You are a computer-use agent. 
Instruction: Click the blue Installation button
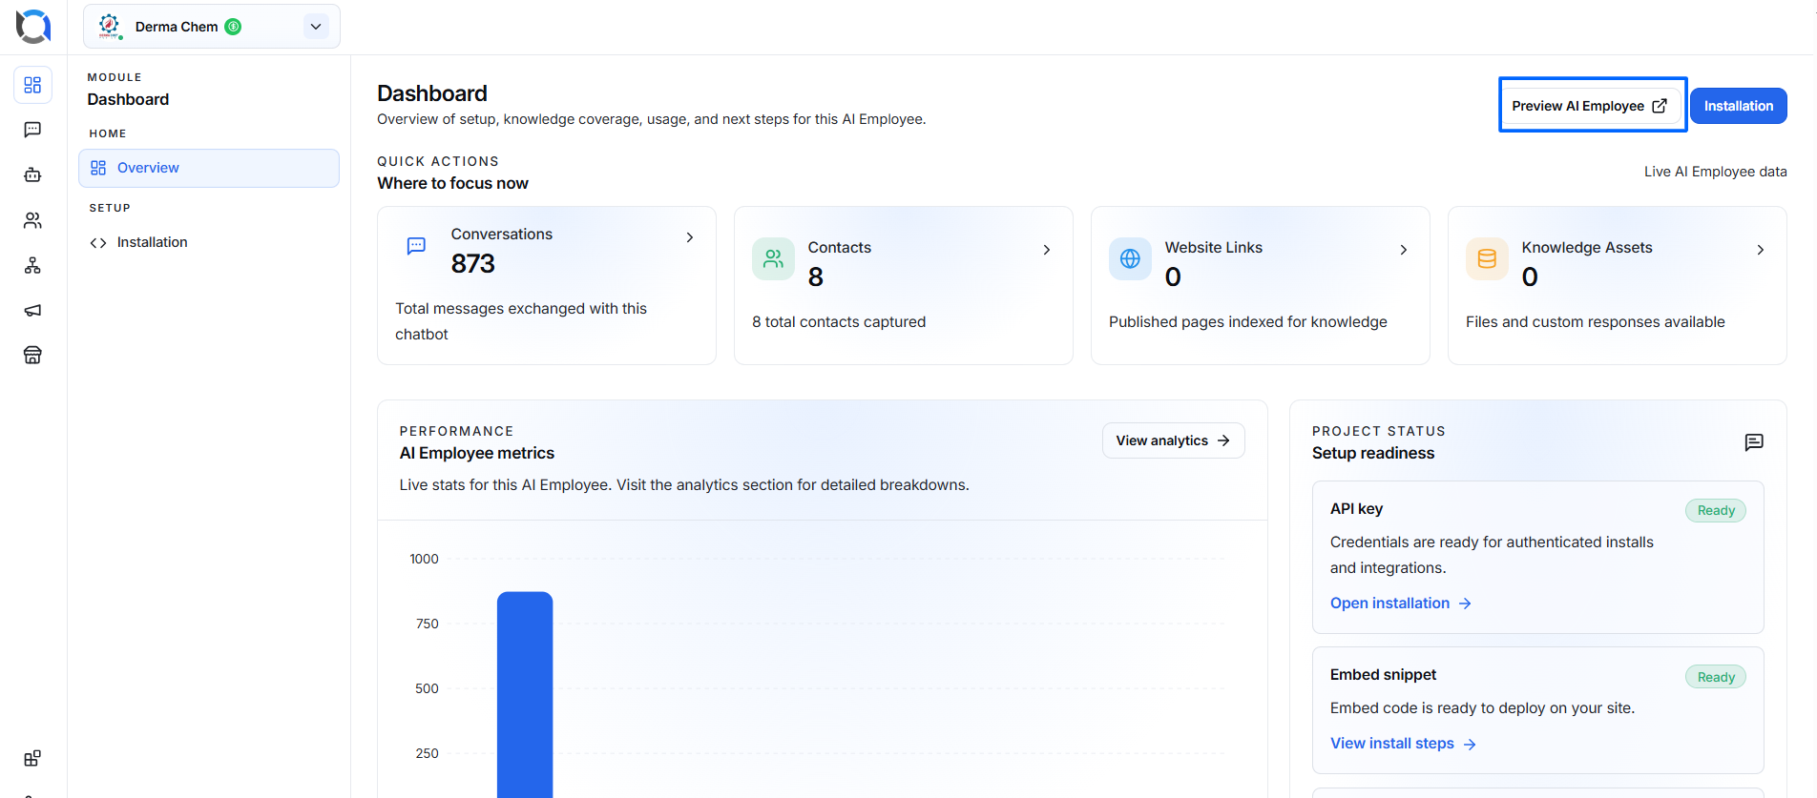point(1739,106)
